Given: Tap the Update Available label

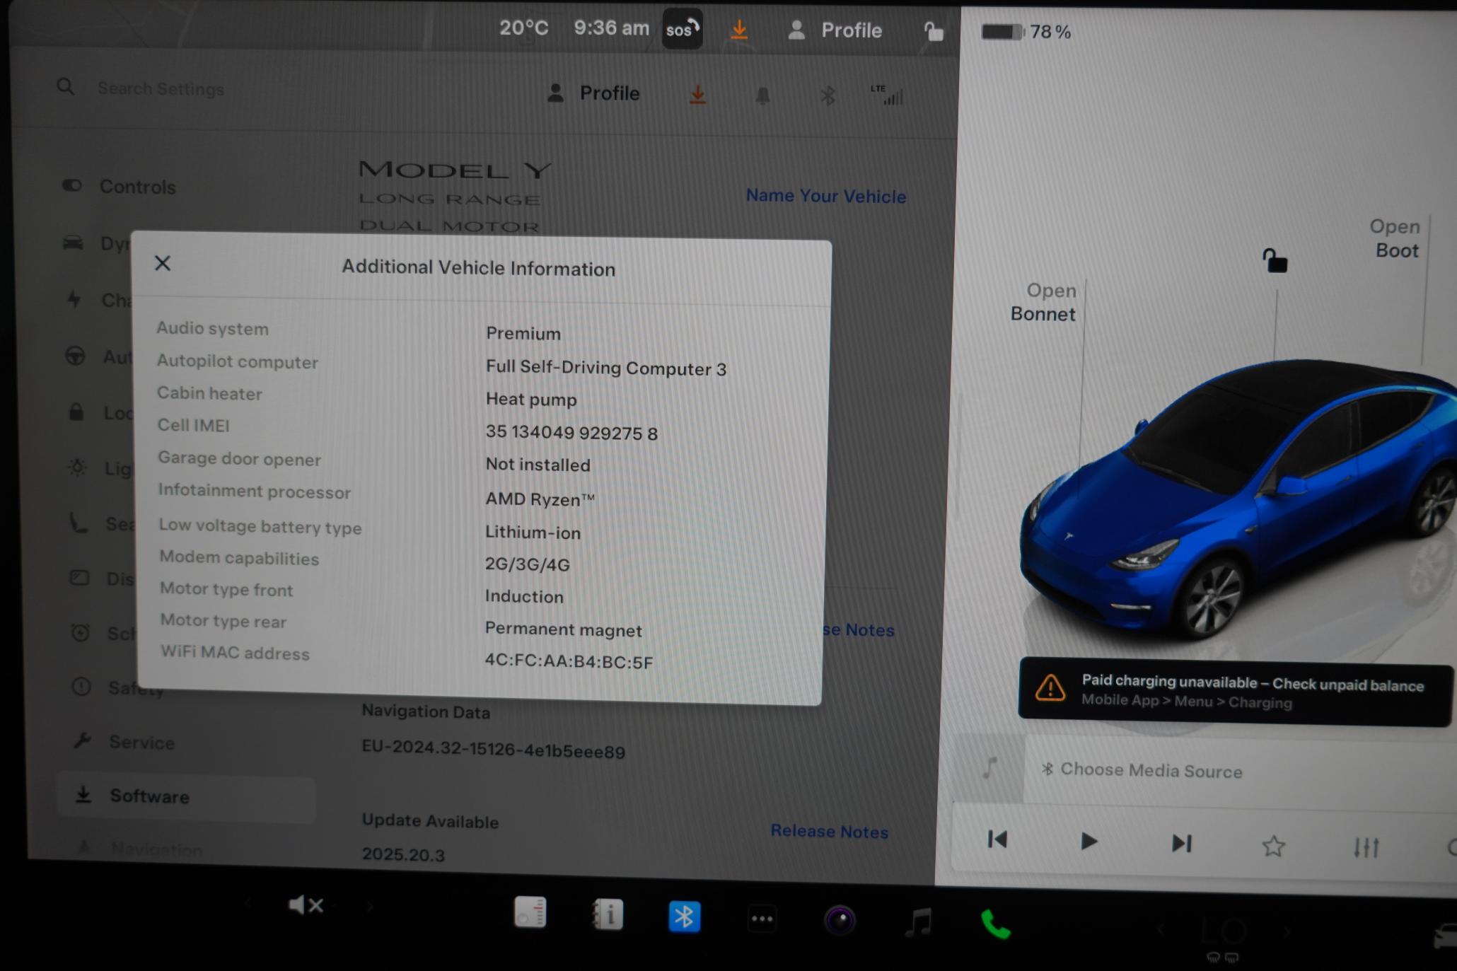Looking at the screenshot, I should [x=430, y=820].
